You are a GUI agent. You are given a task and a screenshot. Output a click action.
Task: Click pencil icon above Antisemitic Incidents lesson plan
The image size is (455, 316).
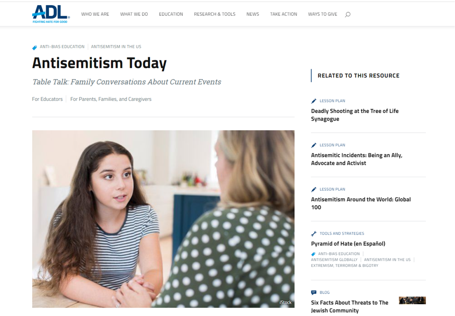coord(313,145)
